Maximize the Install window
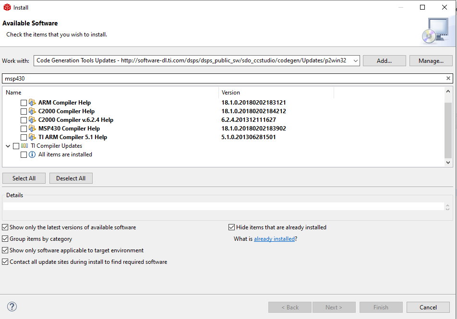Image resolution: width=457 pixels, height=319 pixels. (422, 7)
